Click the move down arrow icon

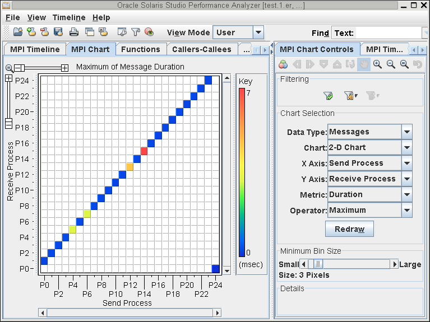pos(323,64)
